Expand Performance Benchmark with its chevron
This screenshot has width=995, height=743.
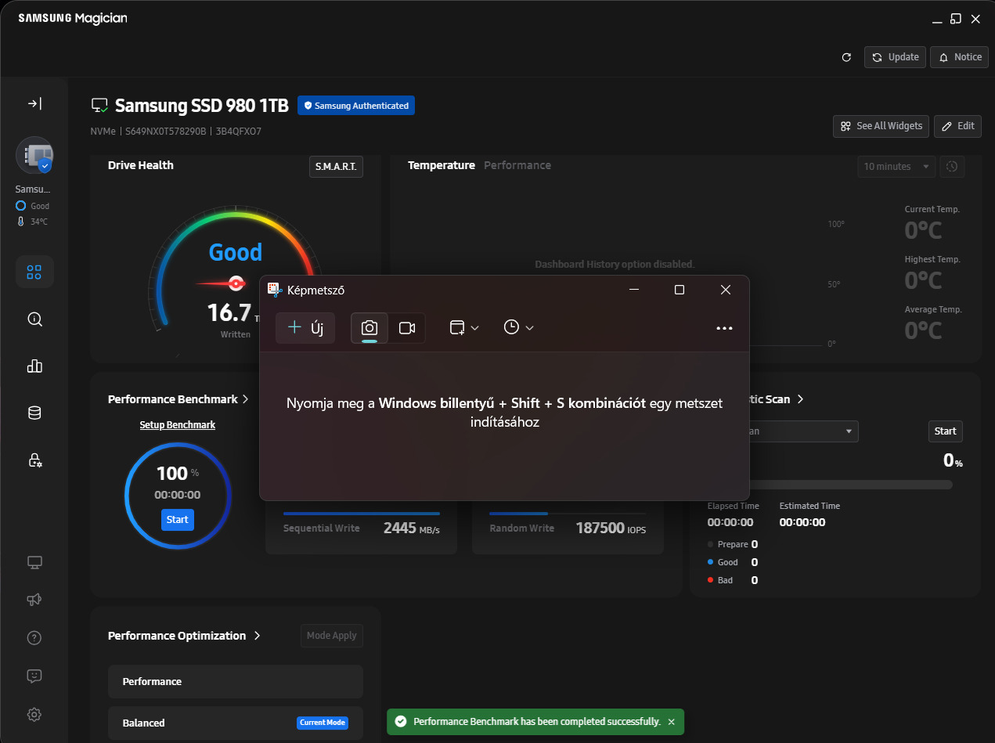pos(246,399)
